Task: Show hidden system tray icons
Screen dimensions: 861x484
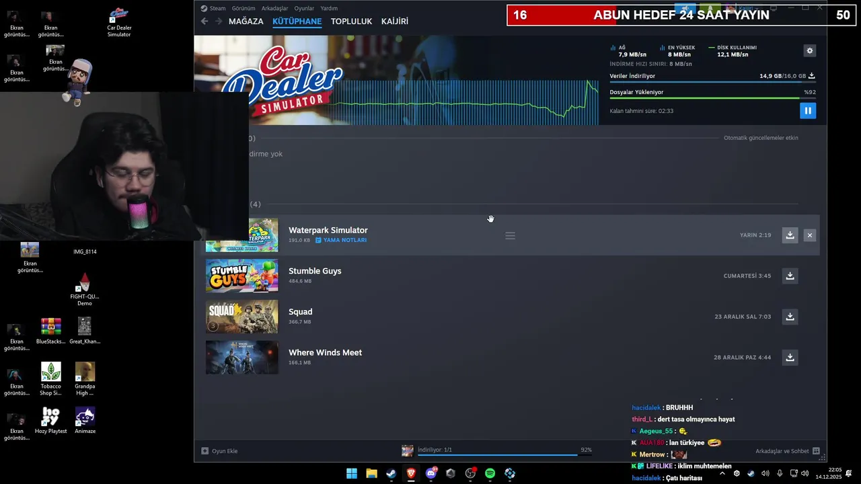Action: pyautogui.click(x=722, y=473)
